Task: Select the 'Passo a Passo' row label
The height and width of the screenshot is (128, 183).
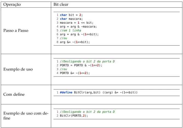Action: pyautogui.click(x=16, y=31)
